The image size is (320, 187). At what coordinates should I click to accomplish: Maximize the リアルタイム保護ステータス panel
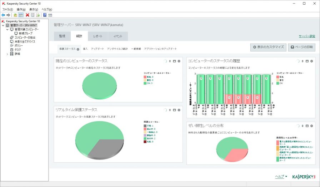point(175,110)
